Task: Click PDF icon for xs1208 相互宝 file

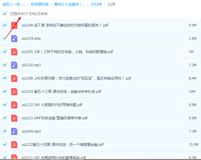Action: point(14,78)
